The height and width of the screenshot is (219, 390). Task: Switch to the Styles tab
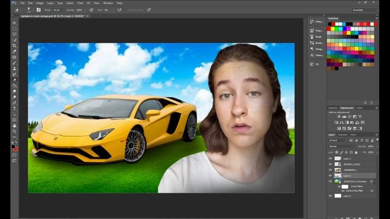click(x=360, y=108)
